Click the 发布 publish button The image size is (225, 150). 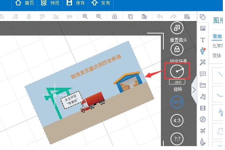pyautogui.click(x=101, y=3)
